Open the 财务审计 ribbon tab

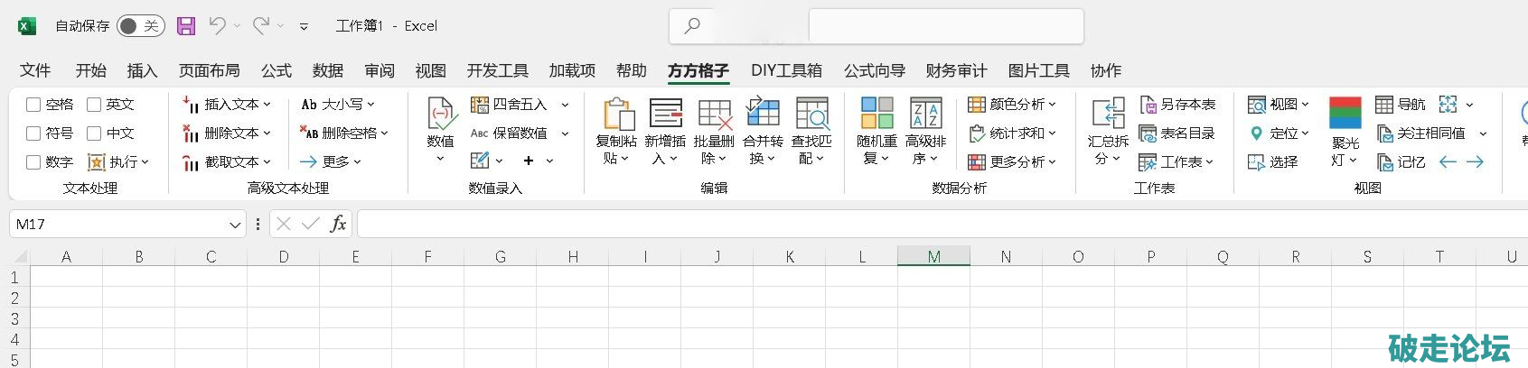[956, 70]
